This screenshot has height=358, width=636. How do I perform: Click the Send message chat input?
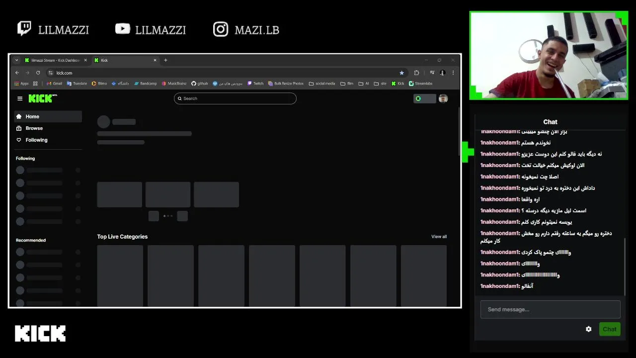(x=550, y=309)
